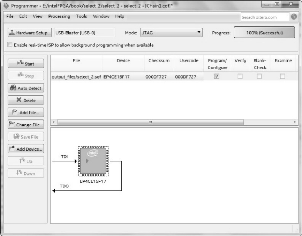Click the scroll right arrow in file list
The height and width of the screenshot is (236, 302).
tap(295, 122)
